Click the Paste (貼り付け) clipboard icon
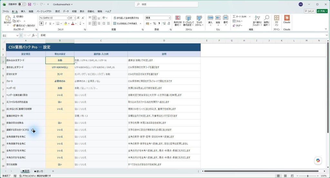The image size is (330, 178). click(8, 18)
